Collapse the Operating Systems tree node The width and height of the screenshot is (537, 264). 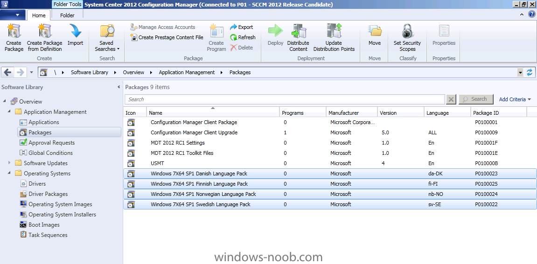9,173
